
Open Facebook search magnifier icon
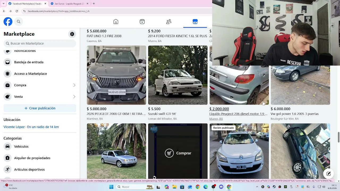pos(19,21)
